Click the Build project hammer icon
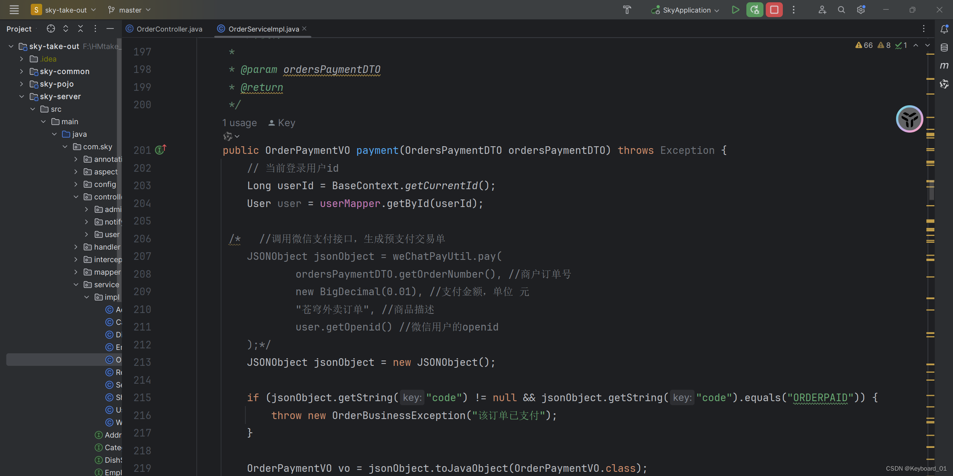 627,10
